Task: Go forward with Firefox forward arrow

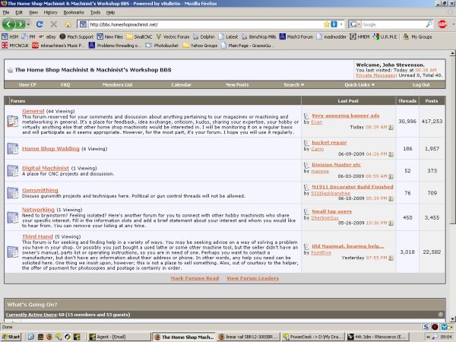Action: pos(21,24)
